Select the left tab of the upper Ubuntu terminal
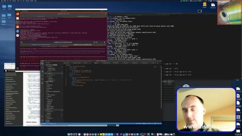Image resolution: width=242 pixels, height=136 pixels. [40, 16]
